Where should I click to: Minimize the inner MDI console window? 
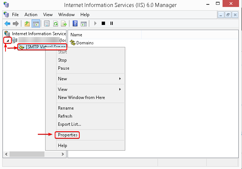click(221, 15)
